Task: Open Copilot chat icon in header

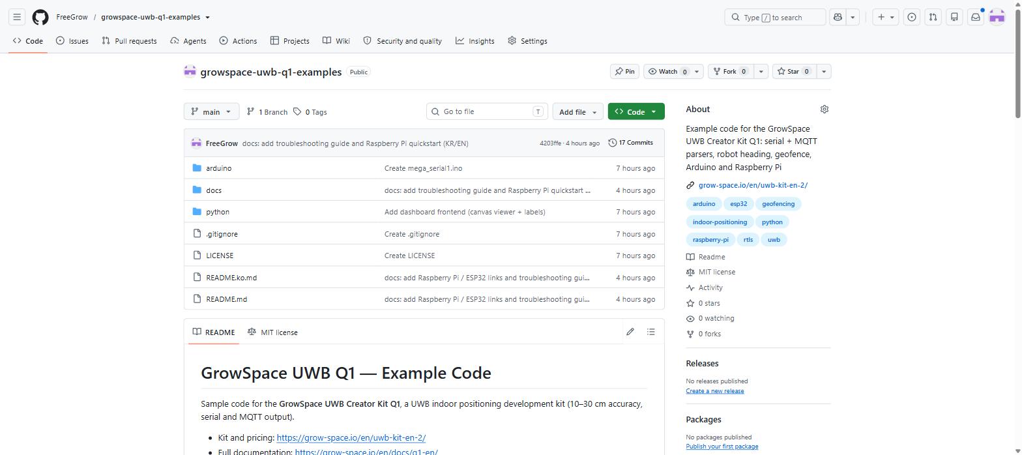Action: pos(838,17)
